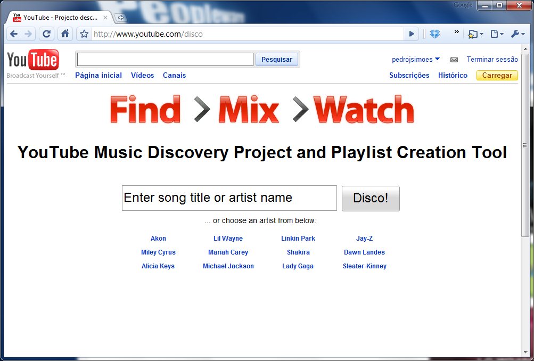This screenshot has height=361, width=534.
Task: Focus the song title or artist name field
Action: tap(229, 198)
